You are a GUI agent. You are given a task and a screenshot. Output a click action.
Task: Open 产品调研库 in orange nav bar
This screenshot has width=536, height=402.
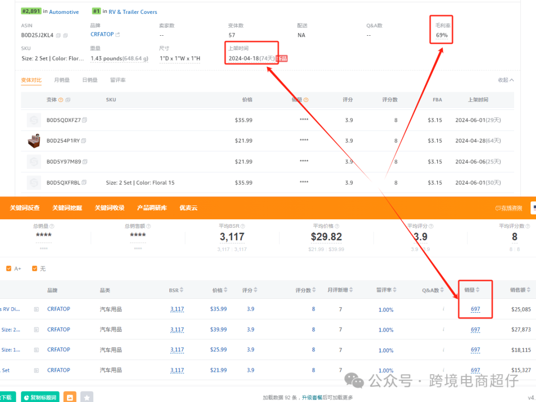tap(152, 208)
